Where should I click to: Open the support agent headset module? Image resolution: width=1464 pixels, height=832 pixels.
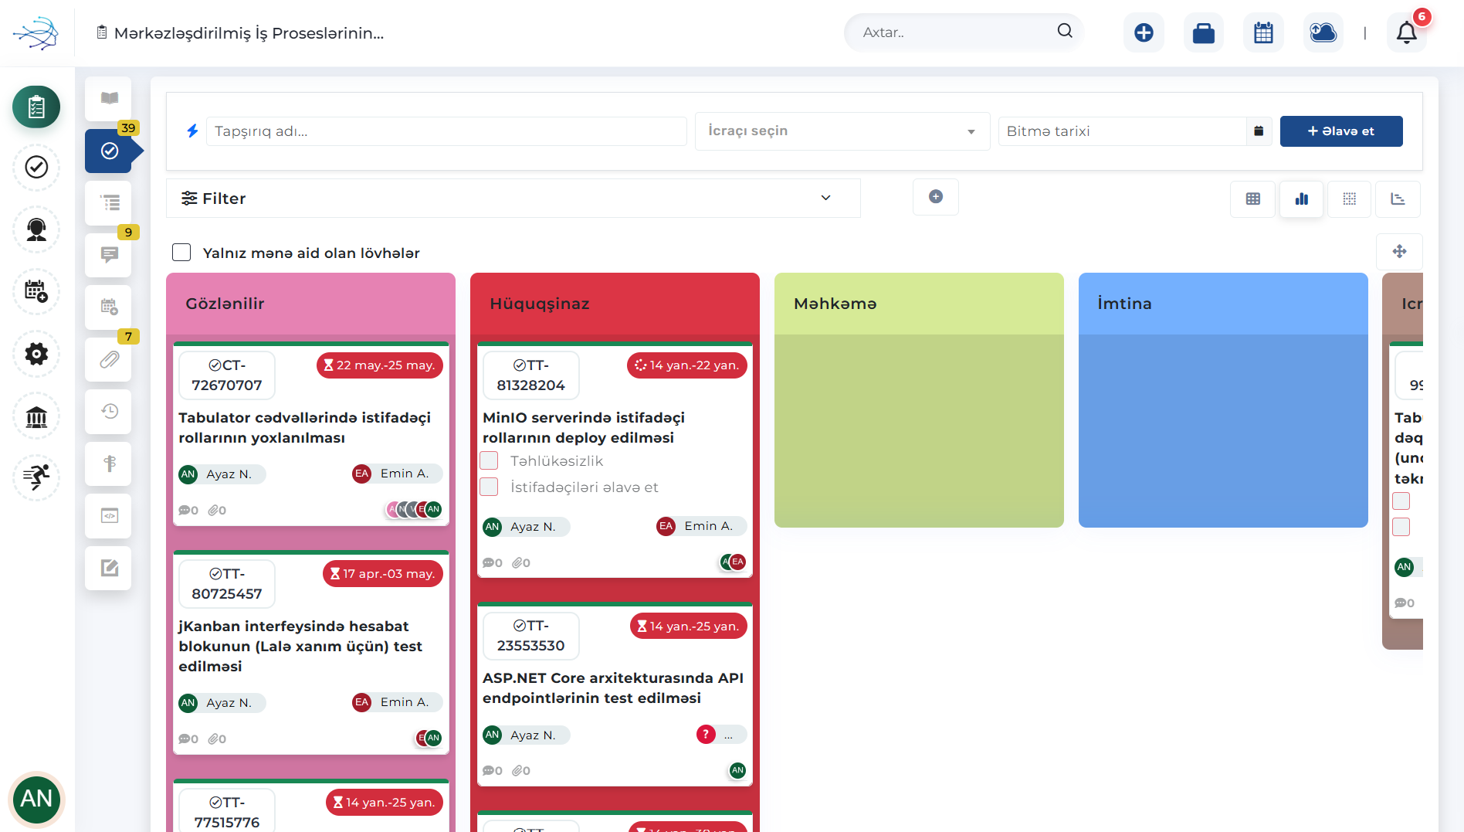(x=36, y=229)
